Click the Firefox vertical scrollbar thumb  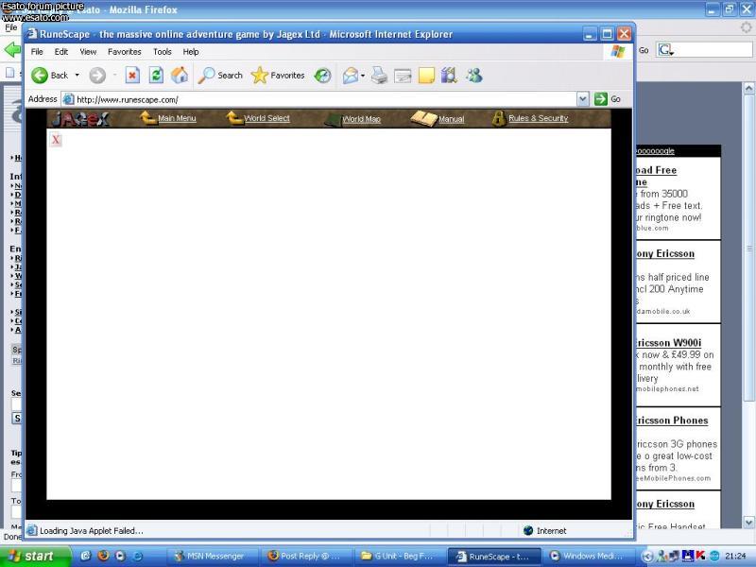point(748,248)
